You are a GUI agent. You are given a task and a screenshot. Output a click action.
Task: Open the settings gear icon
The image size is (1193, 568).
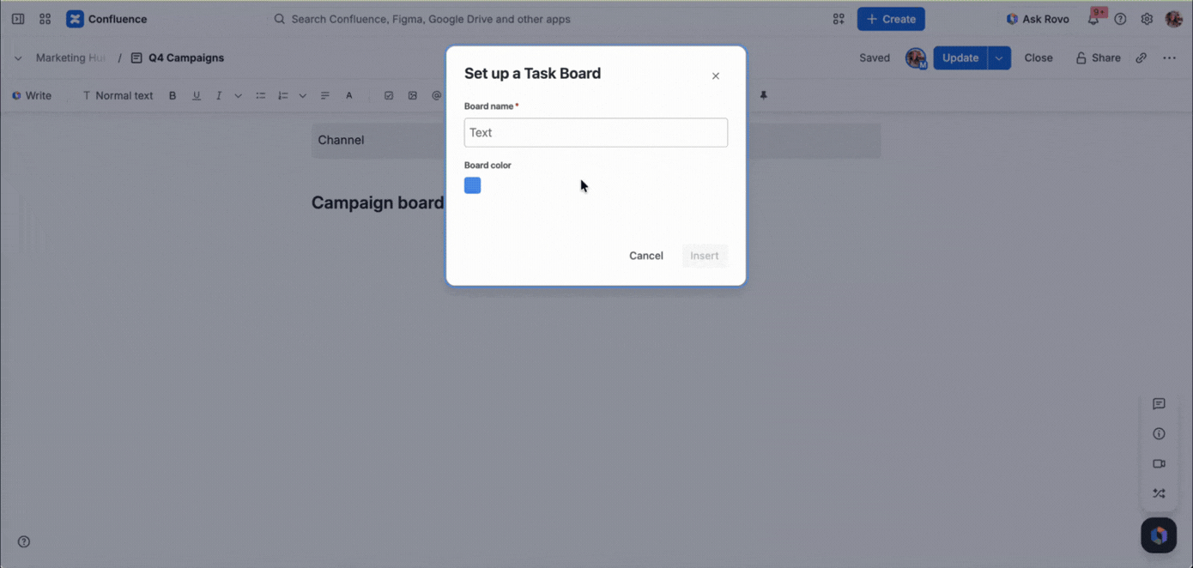pos(1147,19)
